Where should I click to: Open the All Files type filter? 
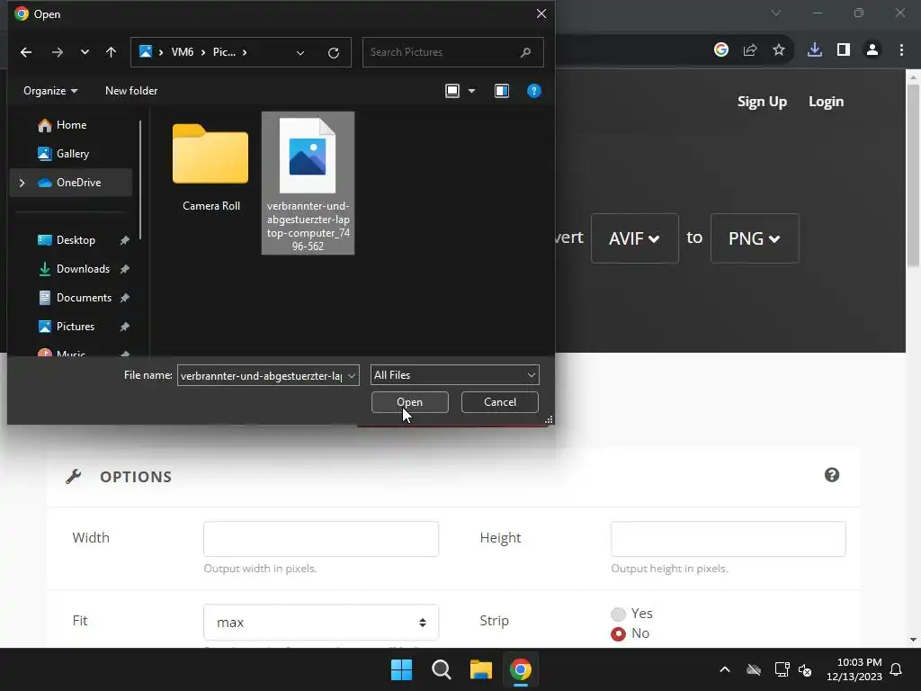click(x=454, y=375)
